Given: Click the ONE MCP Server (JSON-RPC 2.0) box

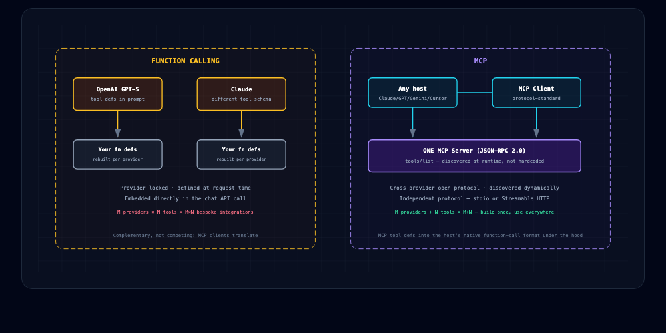Looking at the screenshot, I should [x=474, y=156].
